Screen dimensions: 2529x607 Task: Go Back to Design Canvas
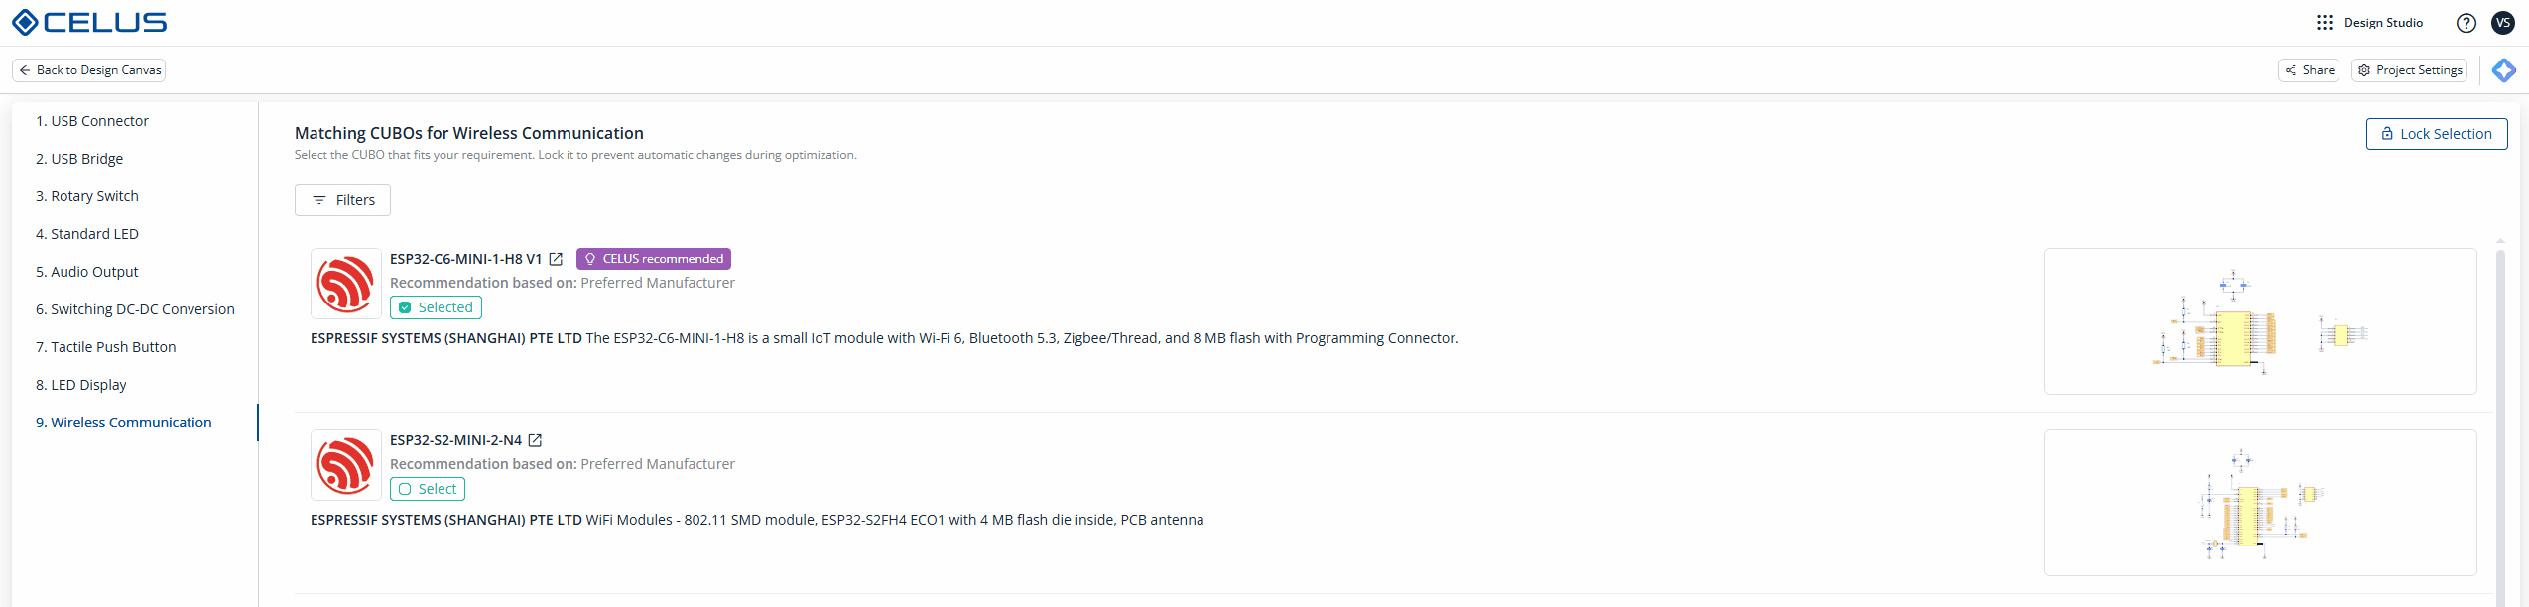click(x=89, y=70)
